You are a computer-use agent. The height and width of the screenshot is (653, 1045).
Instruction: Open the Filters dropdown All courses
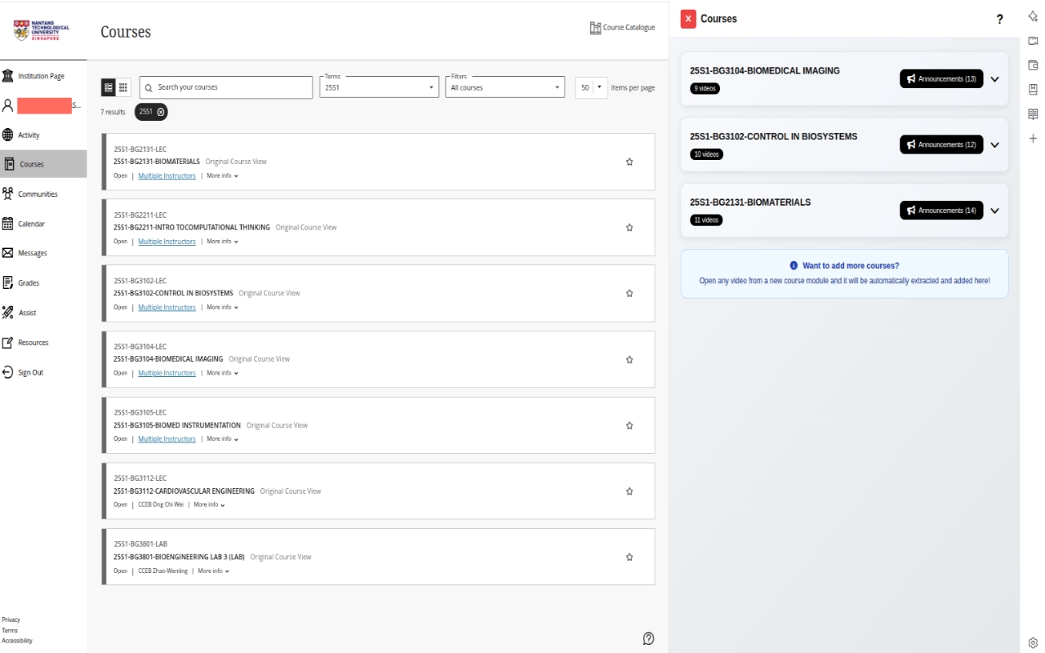coord(505,87)
